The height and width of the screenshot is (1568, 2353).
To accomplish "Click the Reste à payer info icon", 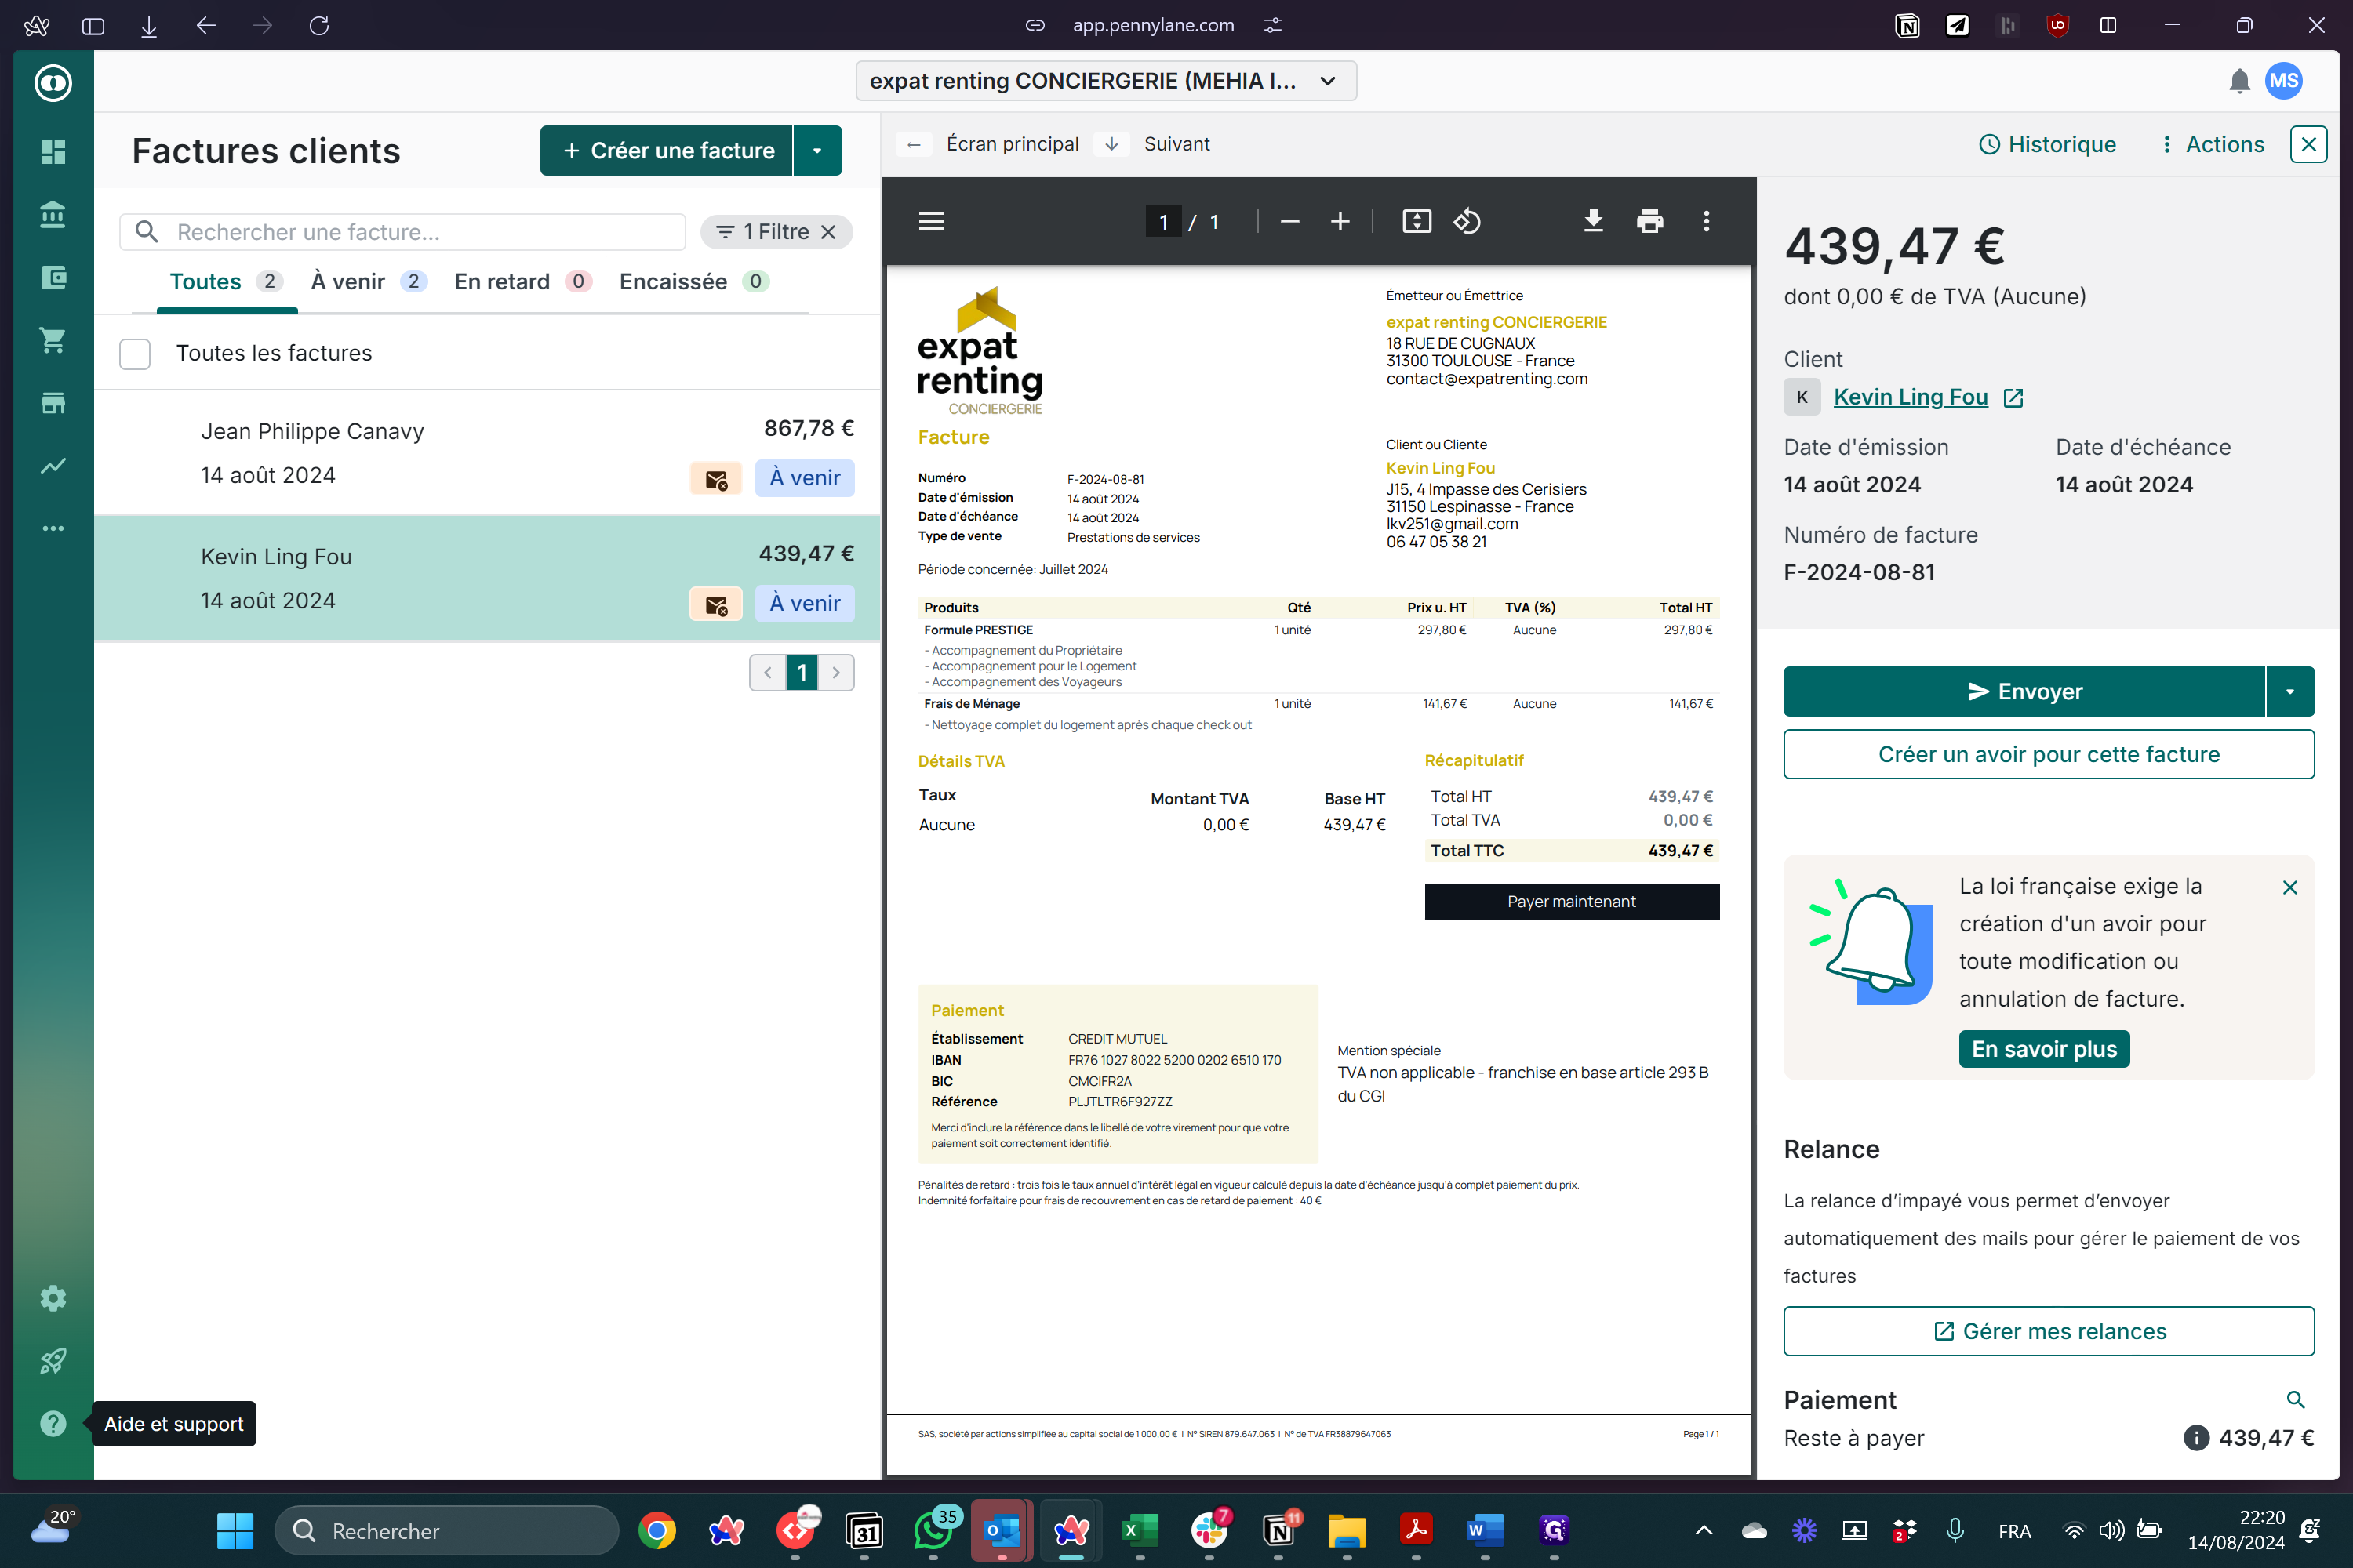I will (2196, 1438).
